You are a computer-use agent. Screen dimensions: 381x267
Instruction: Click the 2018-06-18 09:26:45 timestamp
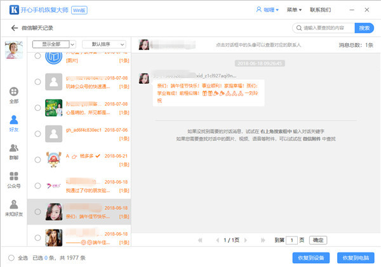pos(260,63)
